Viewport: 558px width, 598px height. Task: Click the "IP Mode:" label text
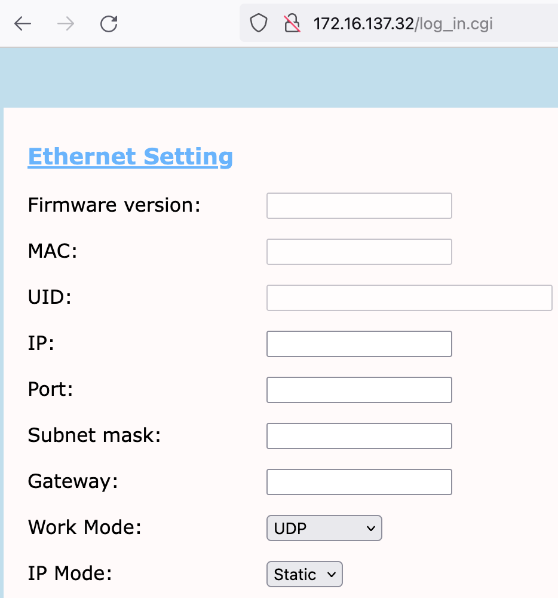tap(70, 573)
